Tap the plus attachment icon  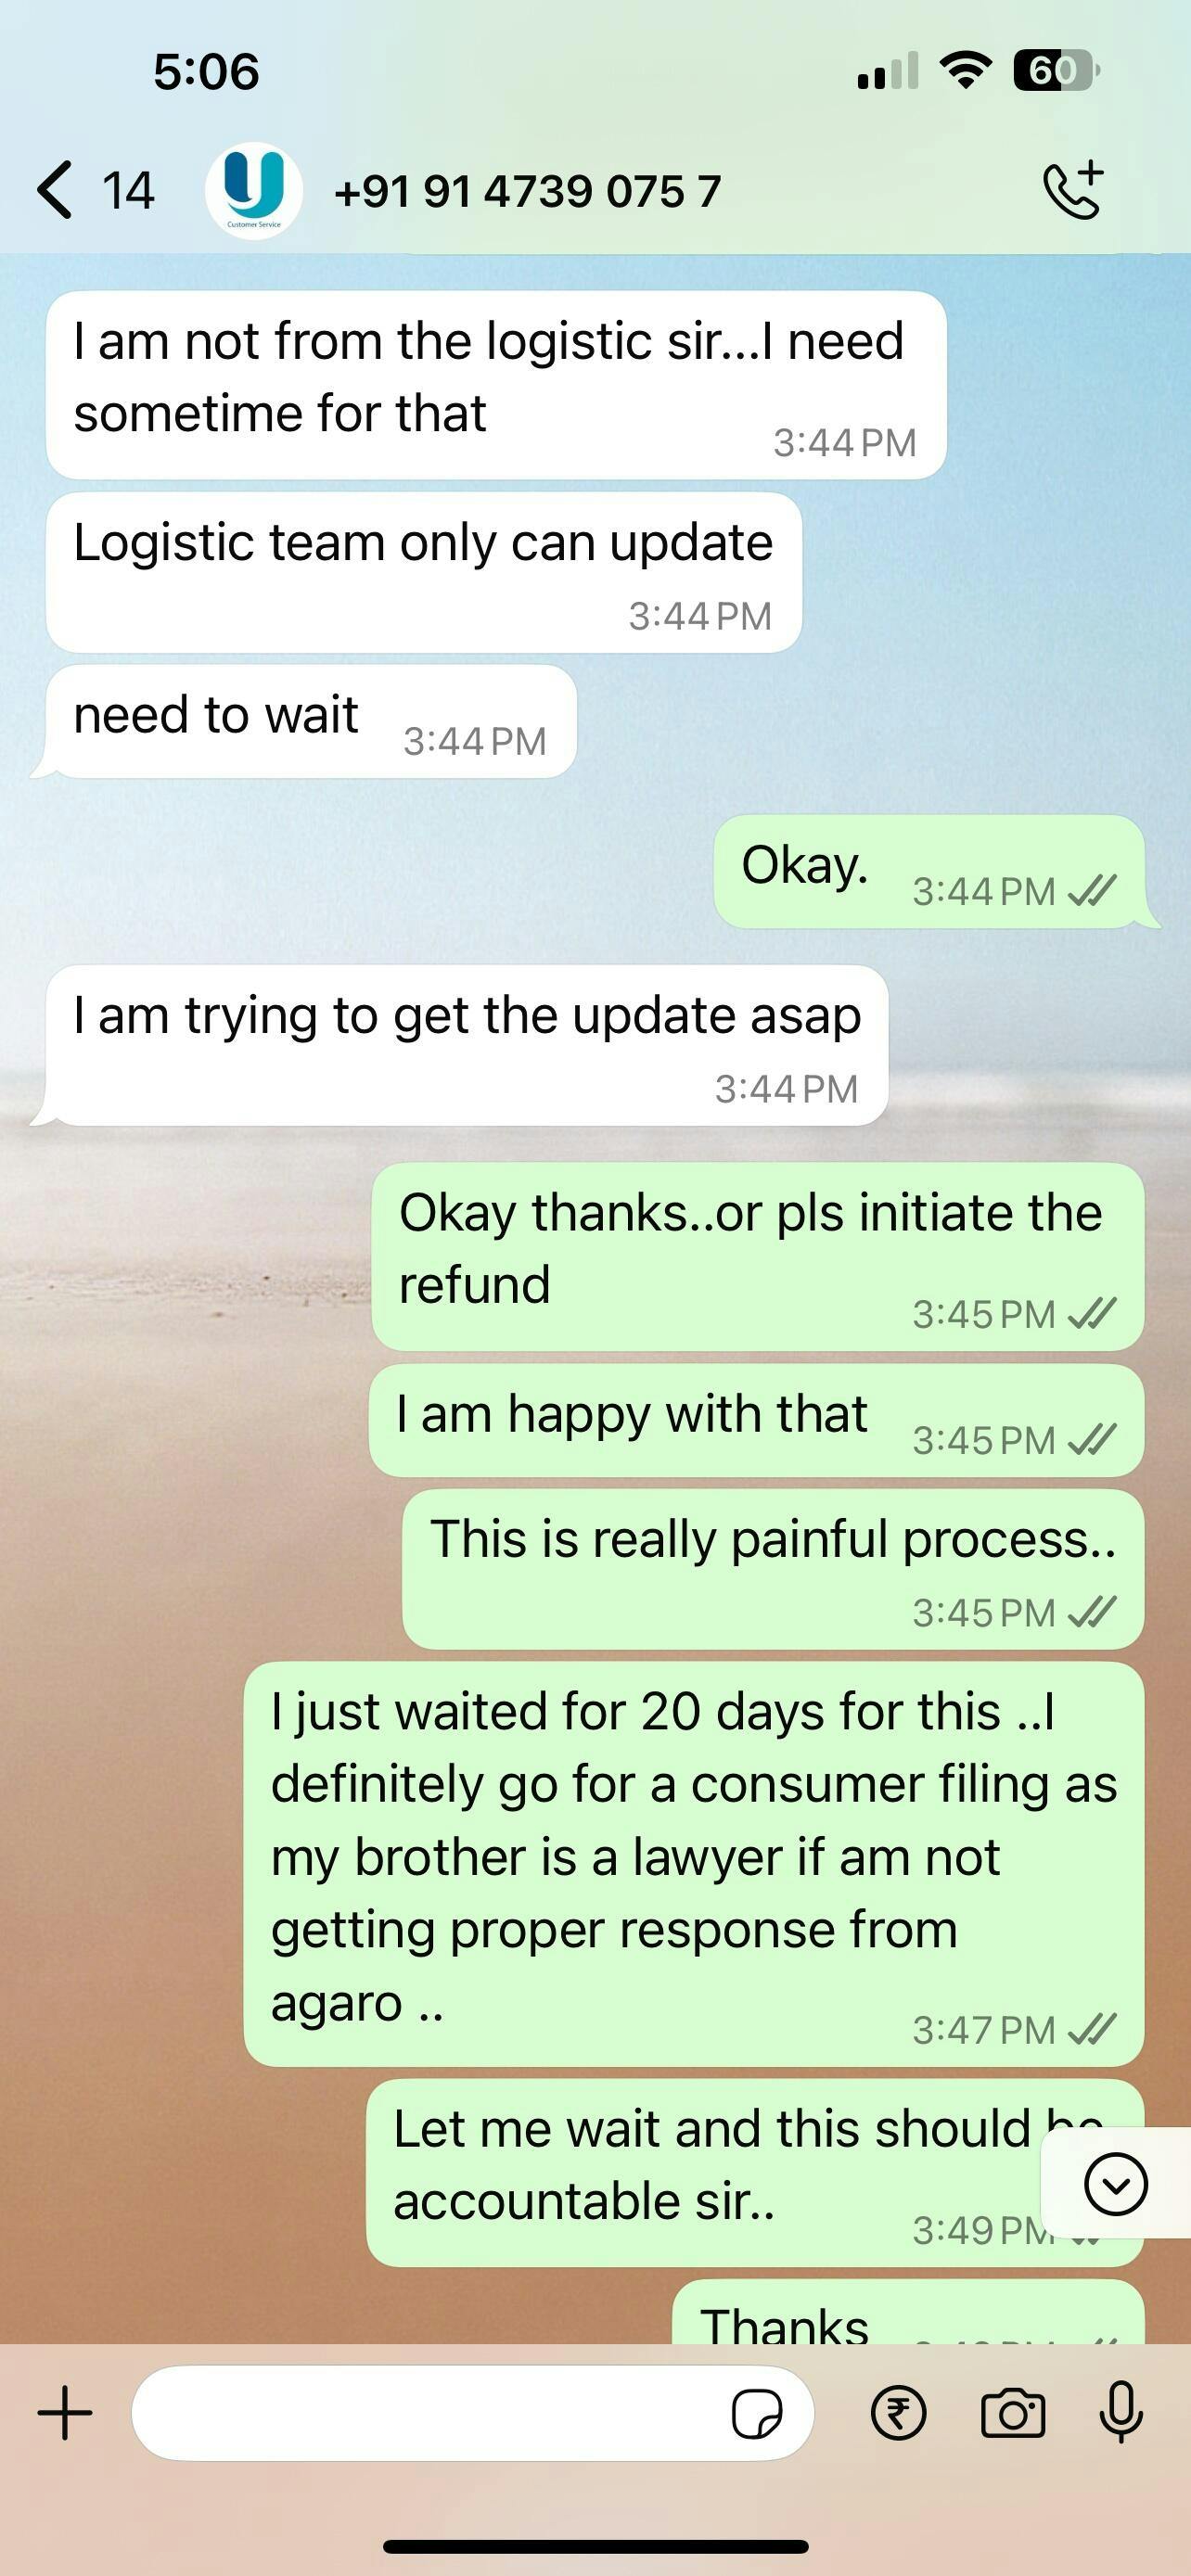point(65,2413)
